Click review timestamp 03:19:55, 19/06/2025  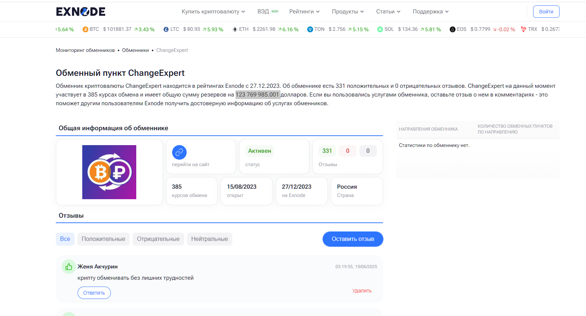[356, 267]
